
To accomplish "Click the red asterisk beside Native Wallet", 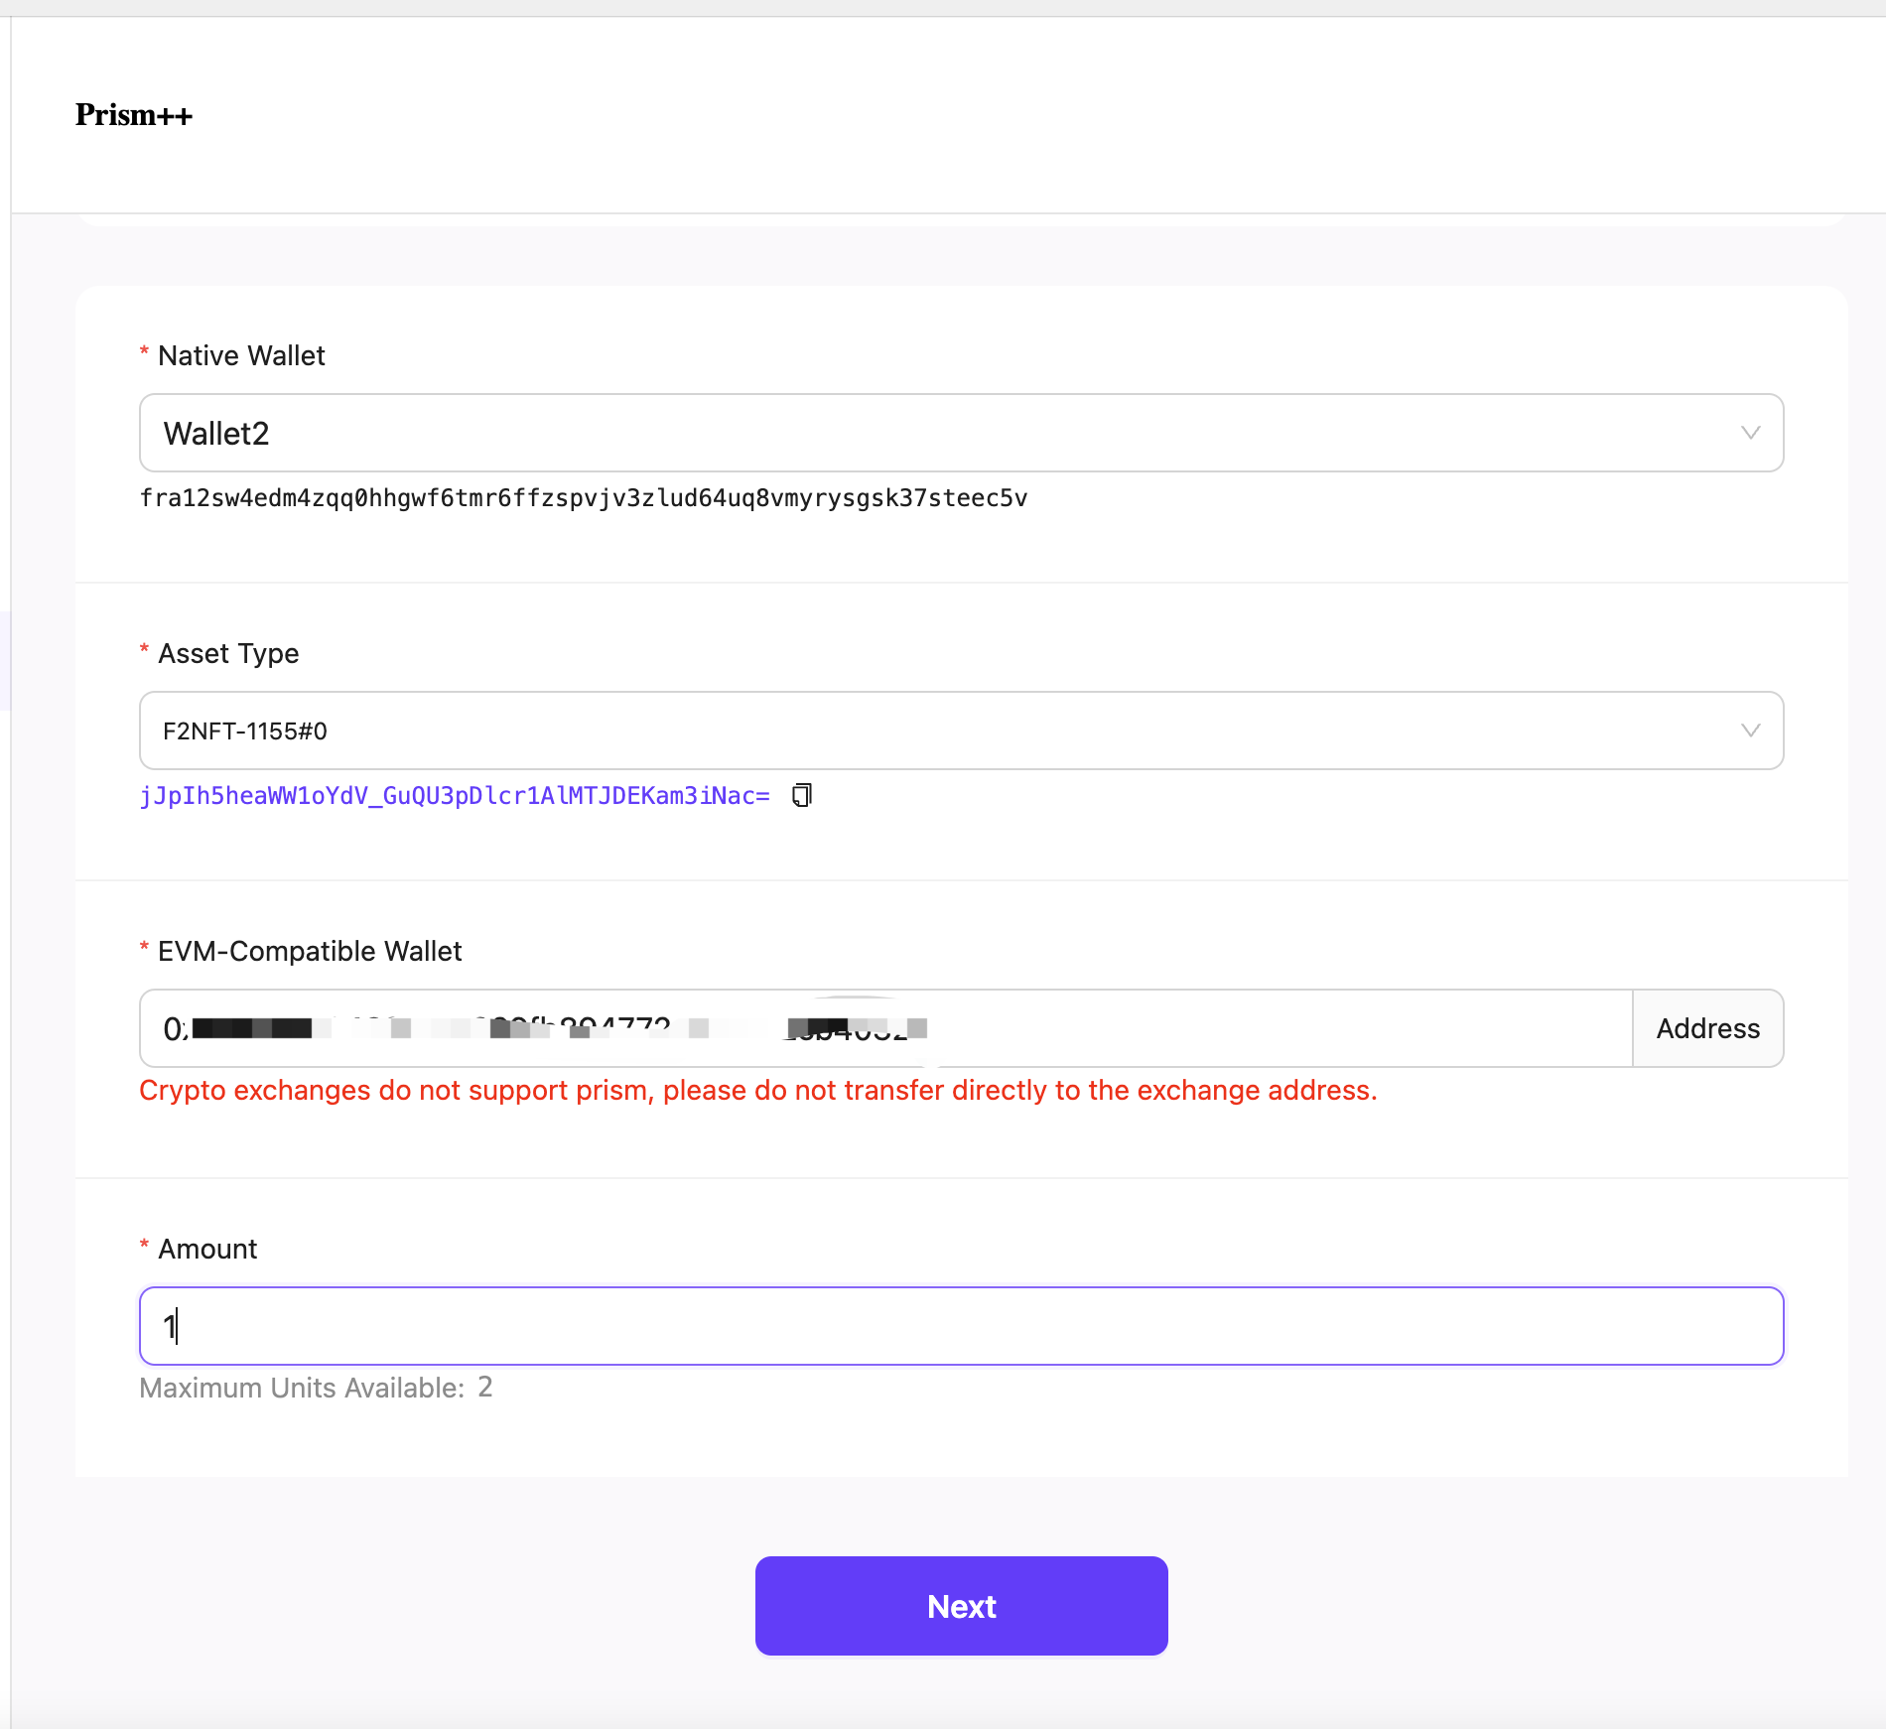I will pyautogui.click(x=145, y=353).
